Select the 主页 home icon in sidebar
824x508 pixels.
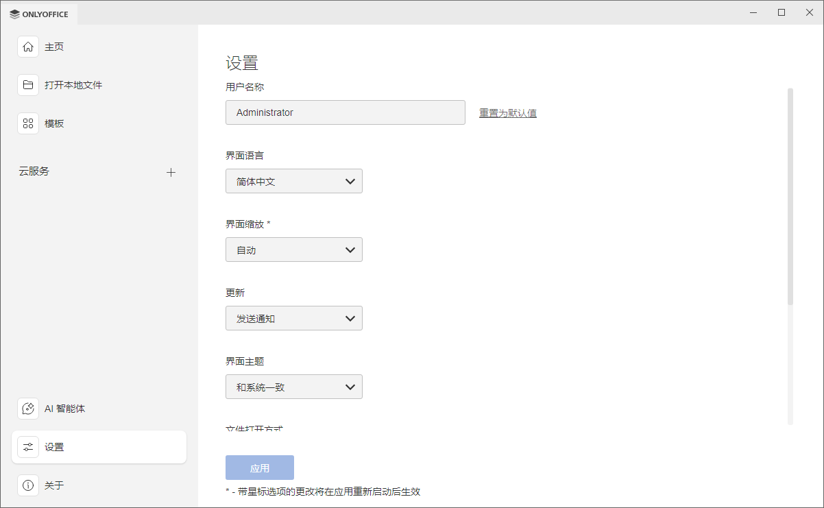27,46
